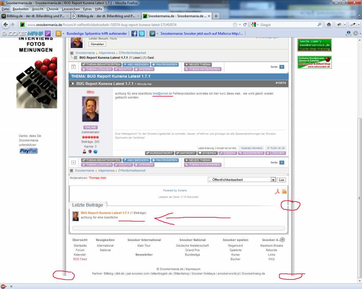
Task: Click the Firefox home button
Action: [329, 25]
